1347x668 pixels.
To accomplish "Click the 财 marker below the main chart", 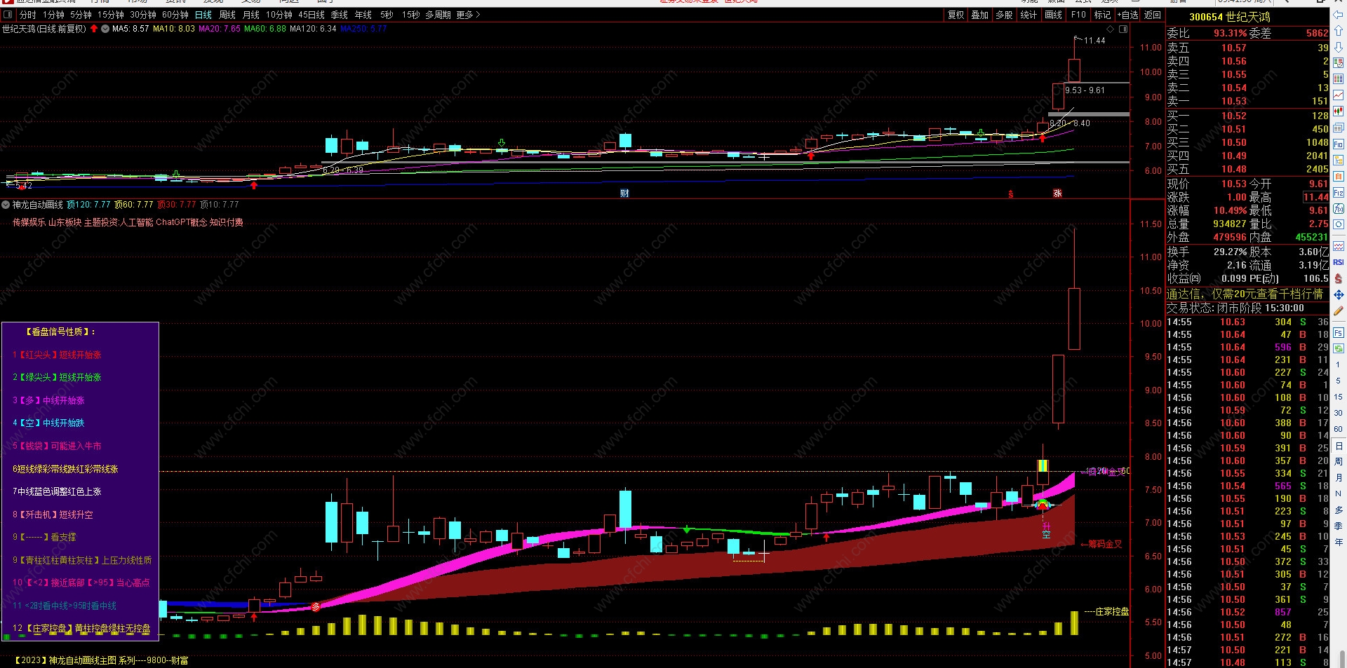I will pos(624,193).
